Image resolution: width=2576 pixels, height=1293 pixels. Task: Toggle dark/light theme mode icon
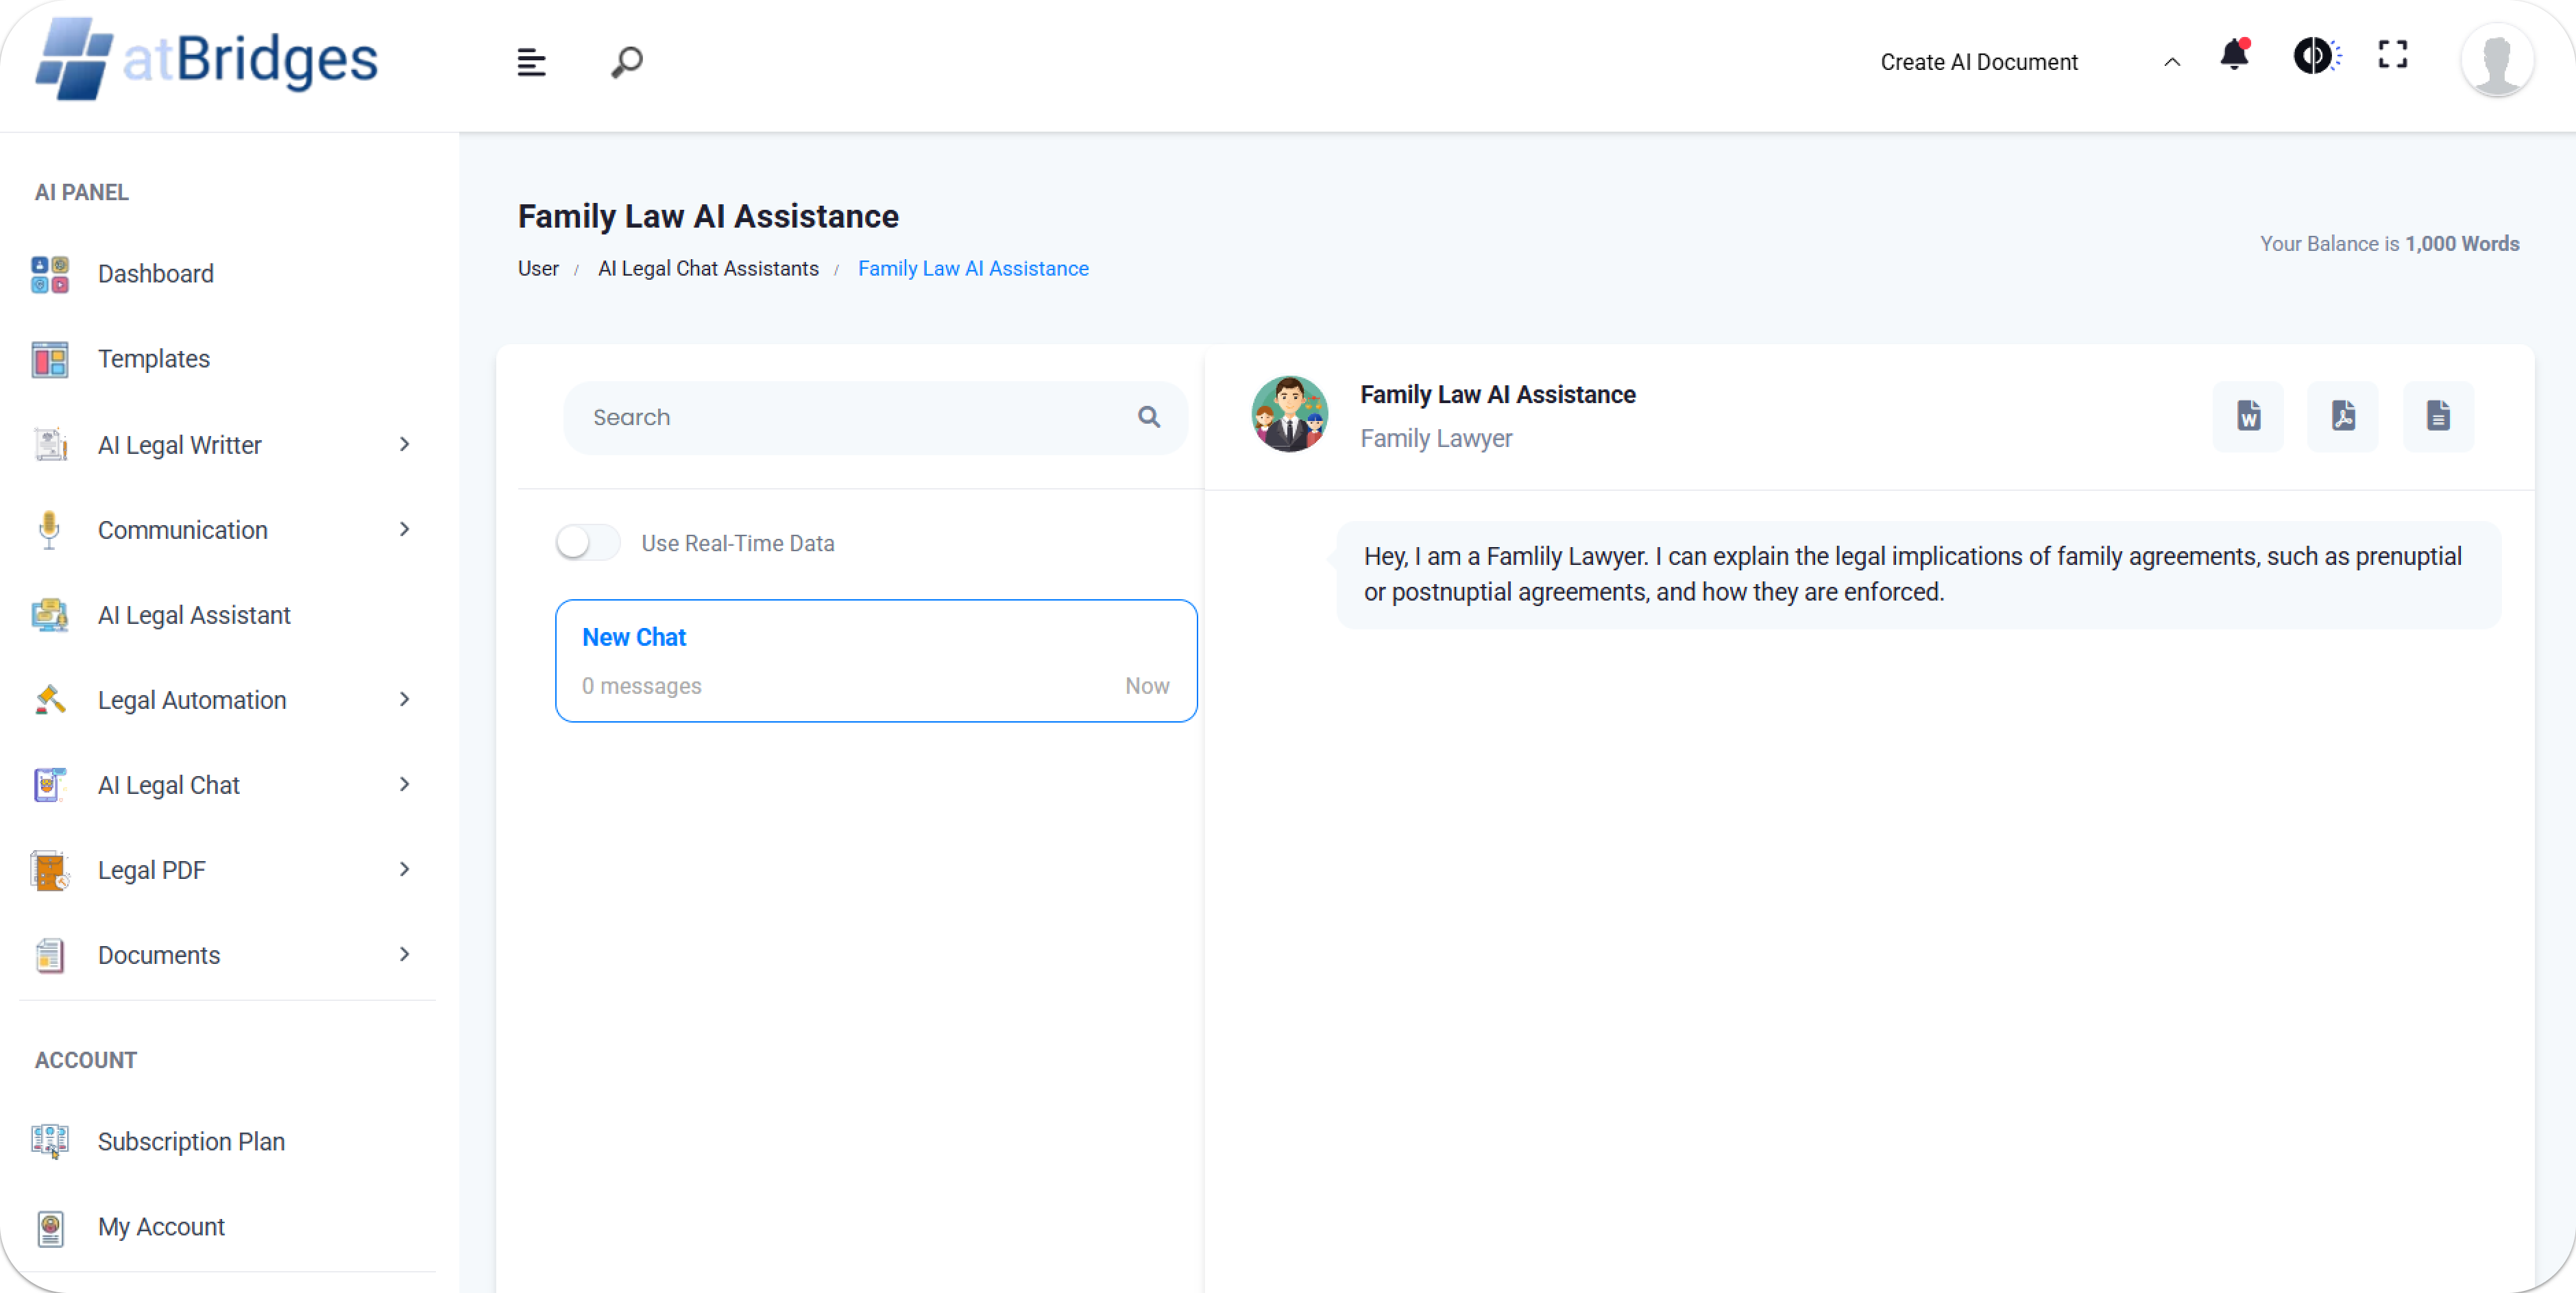2314,56
